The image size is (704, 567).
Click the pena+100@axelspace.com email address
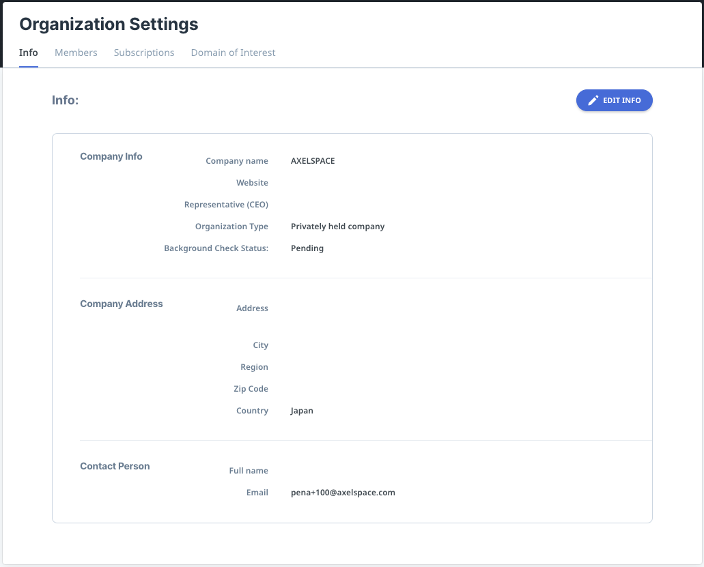click(343, 493)
